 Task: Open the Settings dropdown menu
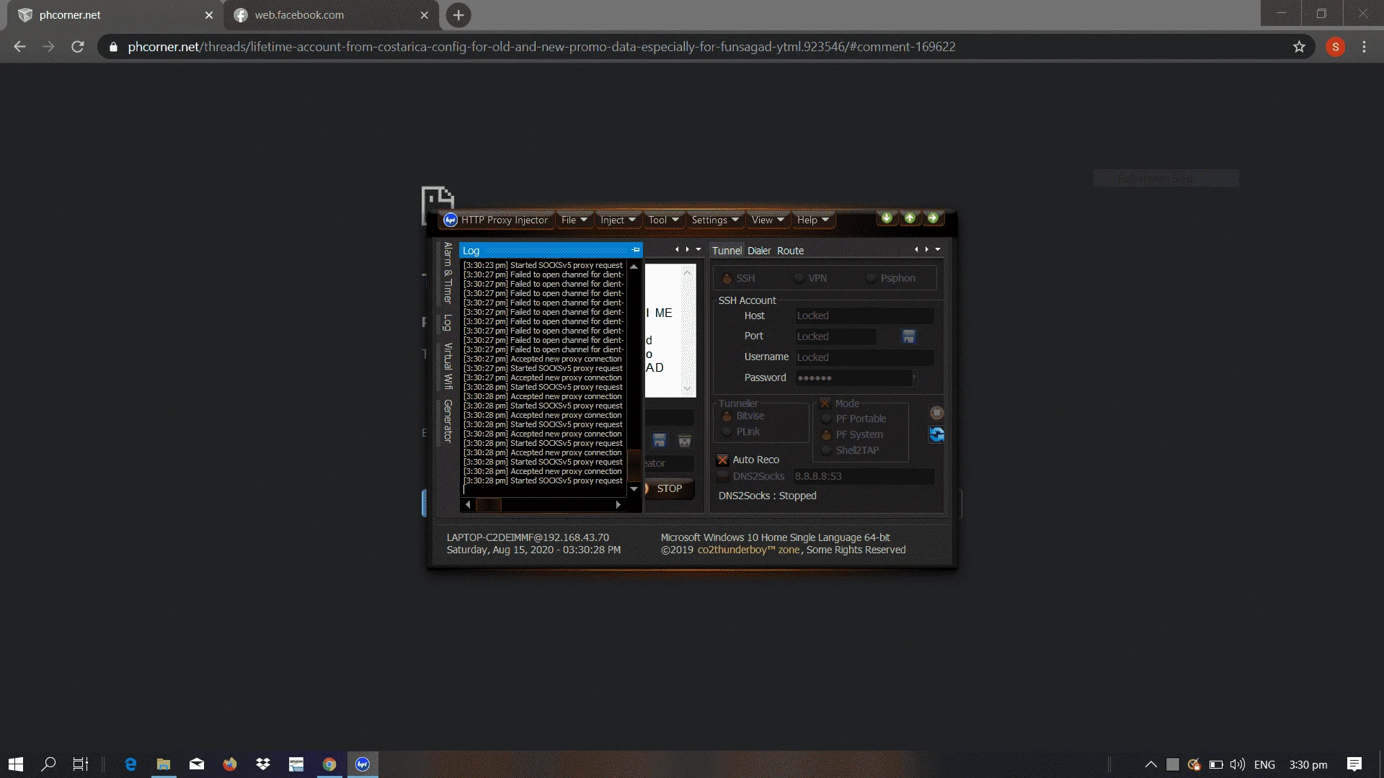point(715,220)
